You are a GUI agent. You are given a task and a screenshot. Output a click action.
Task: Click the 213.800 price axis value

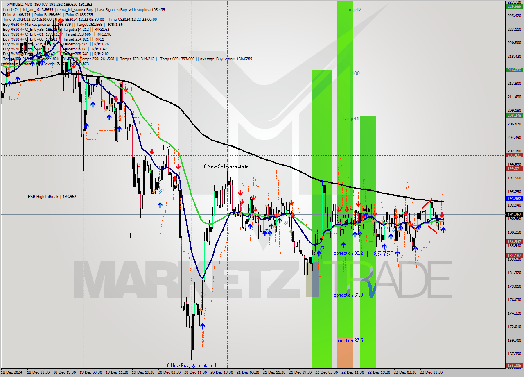pyautogui.click(x=514, y=84)
